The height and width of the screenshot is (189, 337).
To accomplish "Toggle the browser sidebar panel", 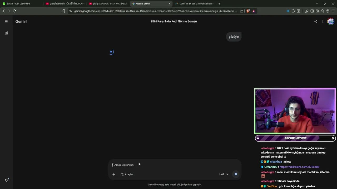I will click(312, 11).
